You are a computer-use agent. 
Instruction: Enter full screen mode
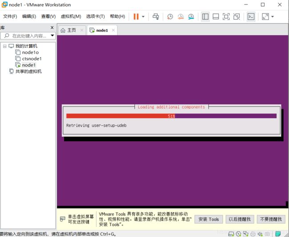pos(226,16)
